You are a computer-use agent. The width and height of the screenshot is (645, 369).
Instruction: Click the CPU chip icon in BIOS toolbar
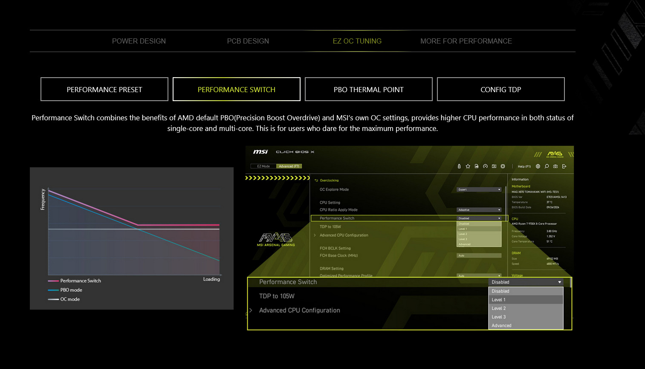[503, 166]
